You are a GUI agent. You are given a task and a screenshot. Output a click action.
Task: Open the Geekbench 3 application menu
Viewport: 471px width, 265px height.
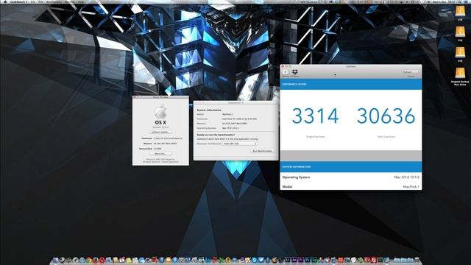click(18, 1)
